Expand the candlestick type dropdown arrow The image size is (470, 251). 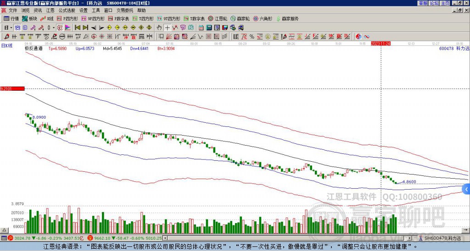coord(54,27)
